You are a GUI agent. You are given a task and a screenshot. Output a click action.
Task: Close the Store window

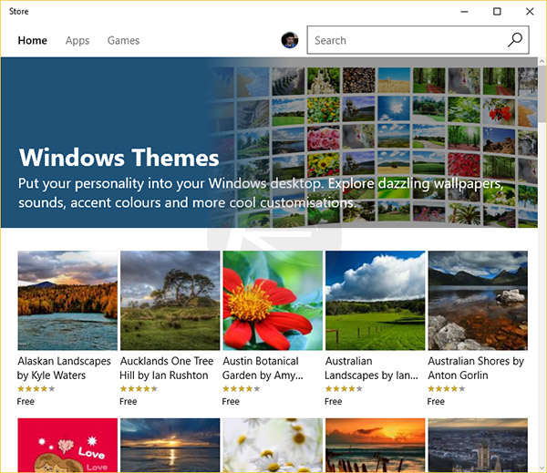point(530,12)
